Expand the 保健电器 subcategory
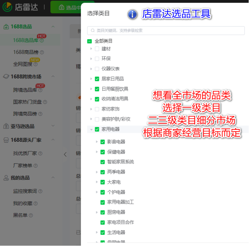The image size is (249, 246). 97,152
